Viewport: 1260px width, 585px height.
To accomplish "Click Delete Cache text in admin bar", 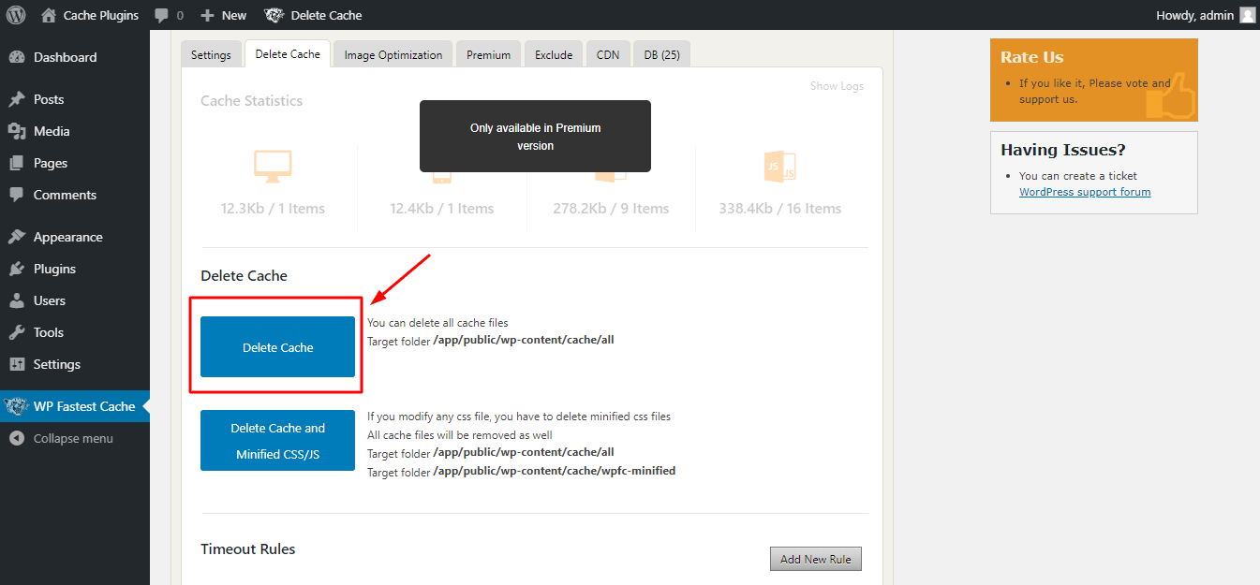I will (326, 15).
